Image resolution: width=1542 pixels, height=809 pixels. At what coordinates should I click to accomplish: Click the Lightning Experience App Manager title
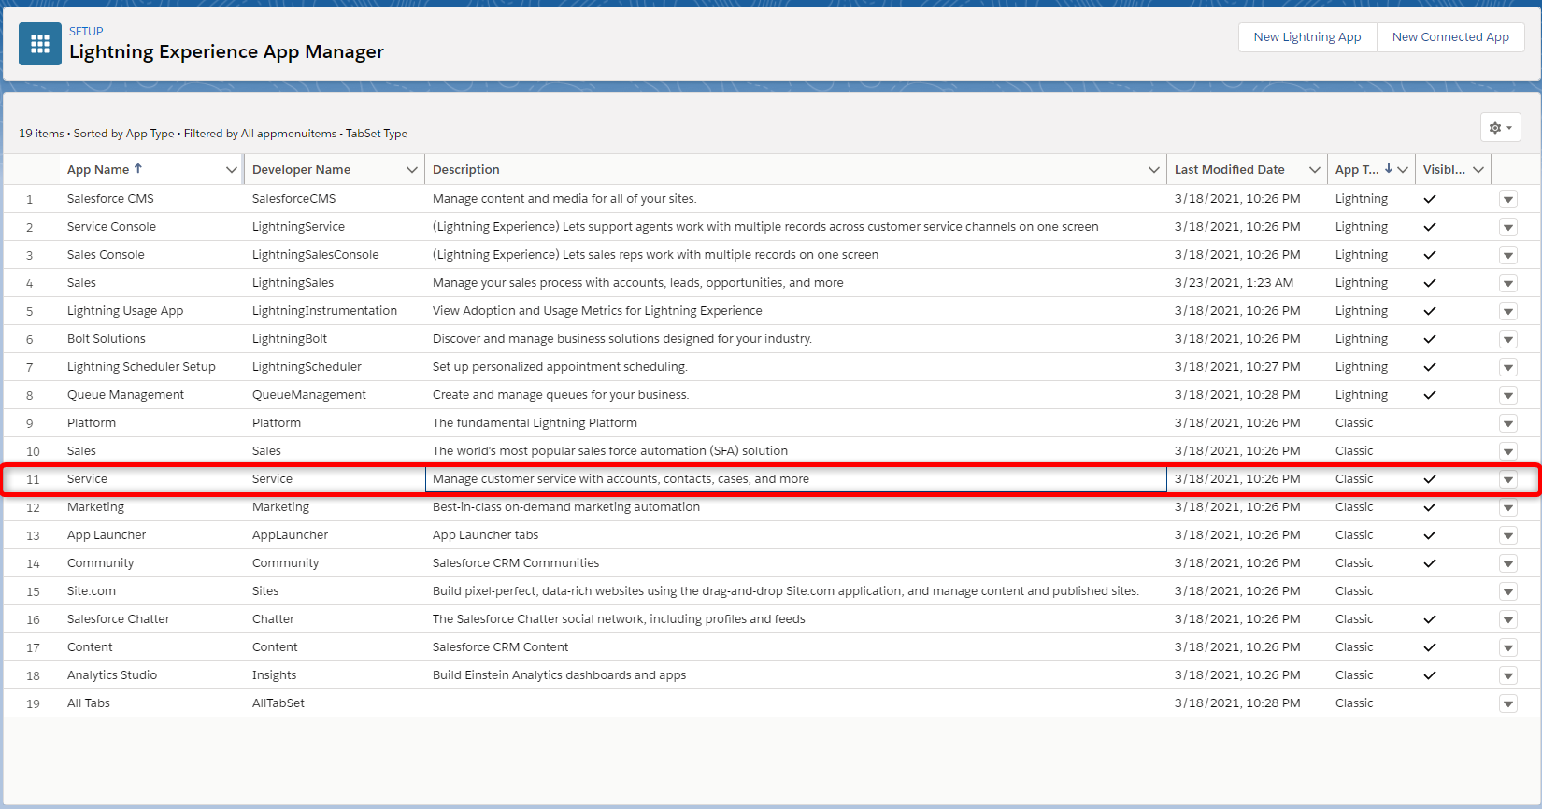pyautogui.click(x=226, y=52)
